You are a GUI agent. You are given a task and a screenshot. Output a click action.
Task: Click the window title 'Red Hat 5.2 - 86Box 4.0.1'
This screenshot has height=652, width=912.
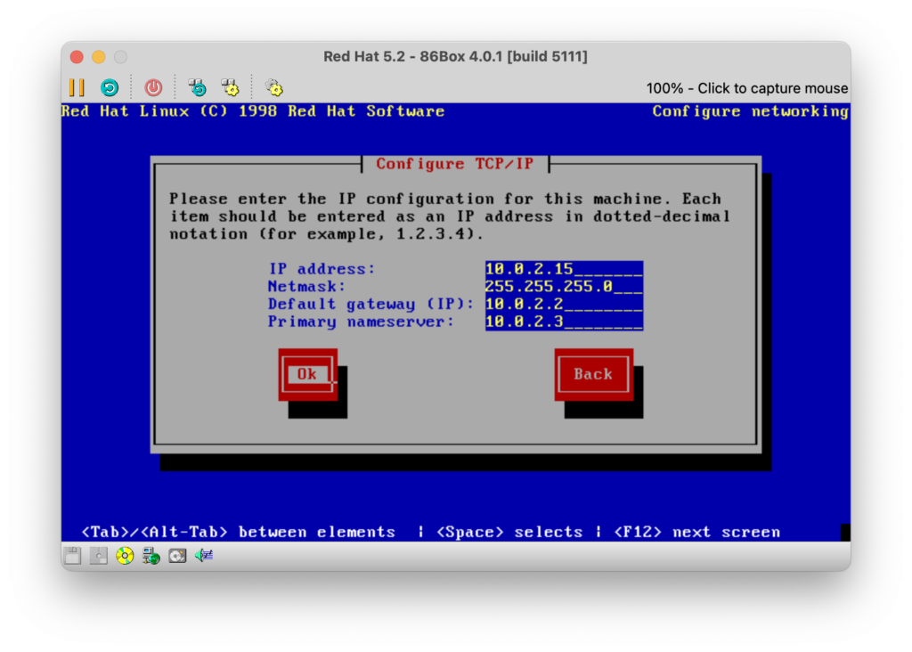pyautogui.click(x=455, y=56)
